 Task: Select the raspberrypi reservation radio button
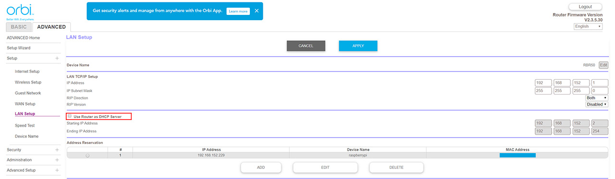pyautogui.click(x=87, y=155)
